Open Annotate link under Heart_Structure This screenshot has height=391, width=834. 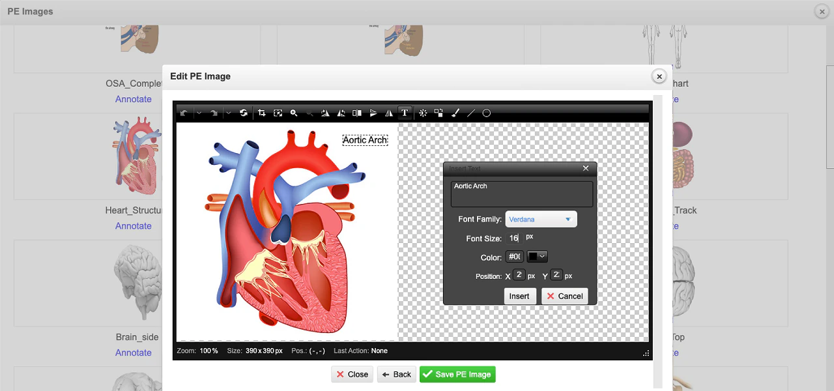point(133,225)
